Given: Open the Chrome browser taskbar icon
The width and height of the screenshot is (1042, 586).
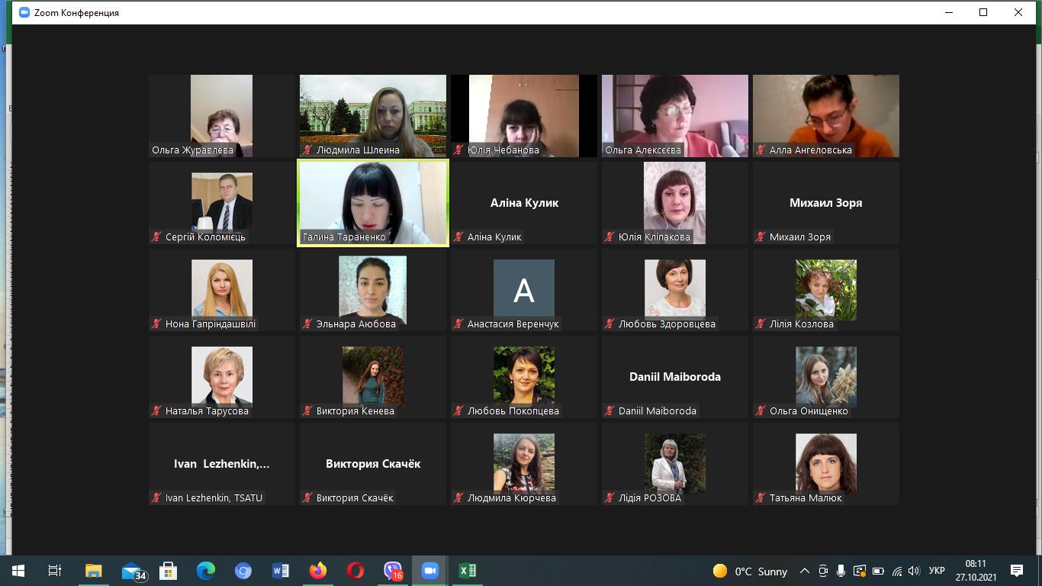Looking at the screenshot, I should [243, 570].
